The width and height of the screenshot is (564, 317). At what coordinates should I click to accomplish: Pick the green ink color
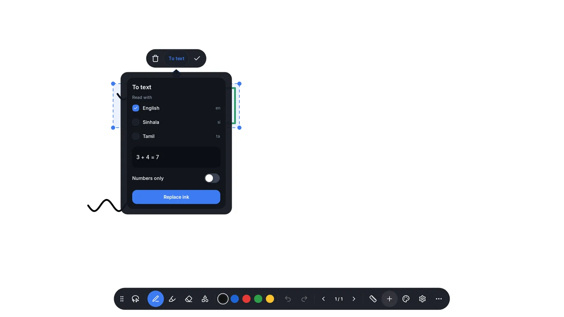coord(258,299)
